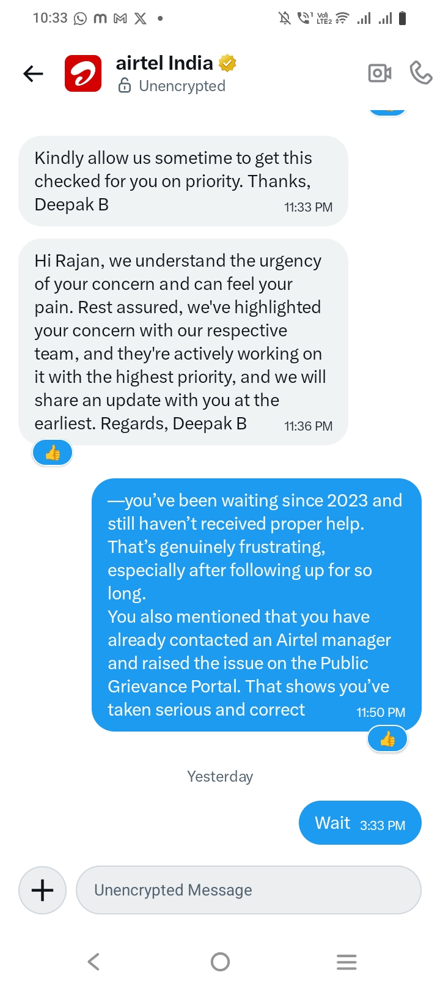
Task: Open the plus attachment button
Action: (42, 890)
